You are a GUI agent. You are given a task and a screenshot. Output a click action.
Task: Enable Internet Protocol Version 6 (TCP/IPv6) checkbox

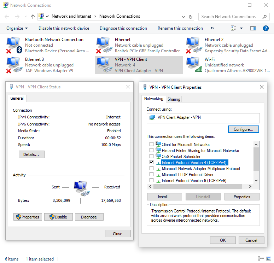pyautogui.click(x=152, y=180)
